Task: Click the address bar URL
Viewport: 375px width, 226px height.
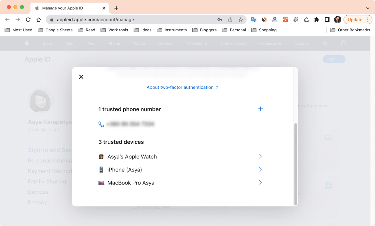Action: coord(95,20)
